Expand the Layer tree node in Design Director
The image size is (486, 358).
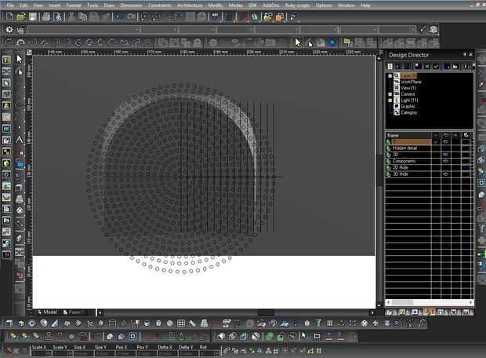(390, 75)
